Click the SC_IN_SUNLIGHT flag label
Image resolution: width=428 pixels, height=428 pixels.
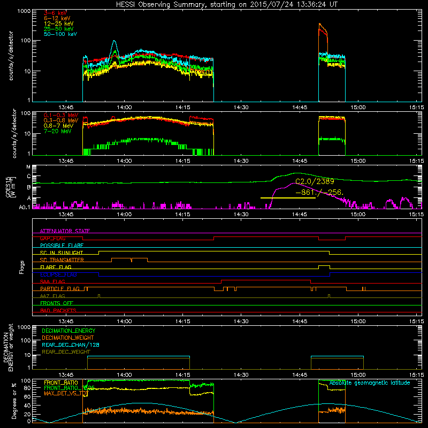[62, 253]
